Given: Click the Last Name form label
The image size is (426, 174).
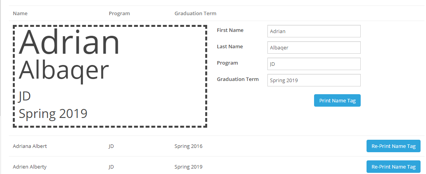Looking at the screenshot, I should [x=230, y=47].
